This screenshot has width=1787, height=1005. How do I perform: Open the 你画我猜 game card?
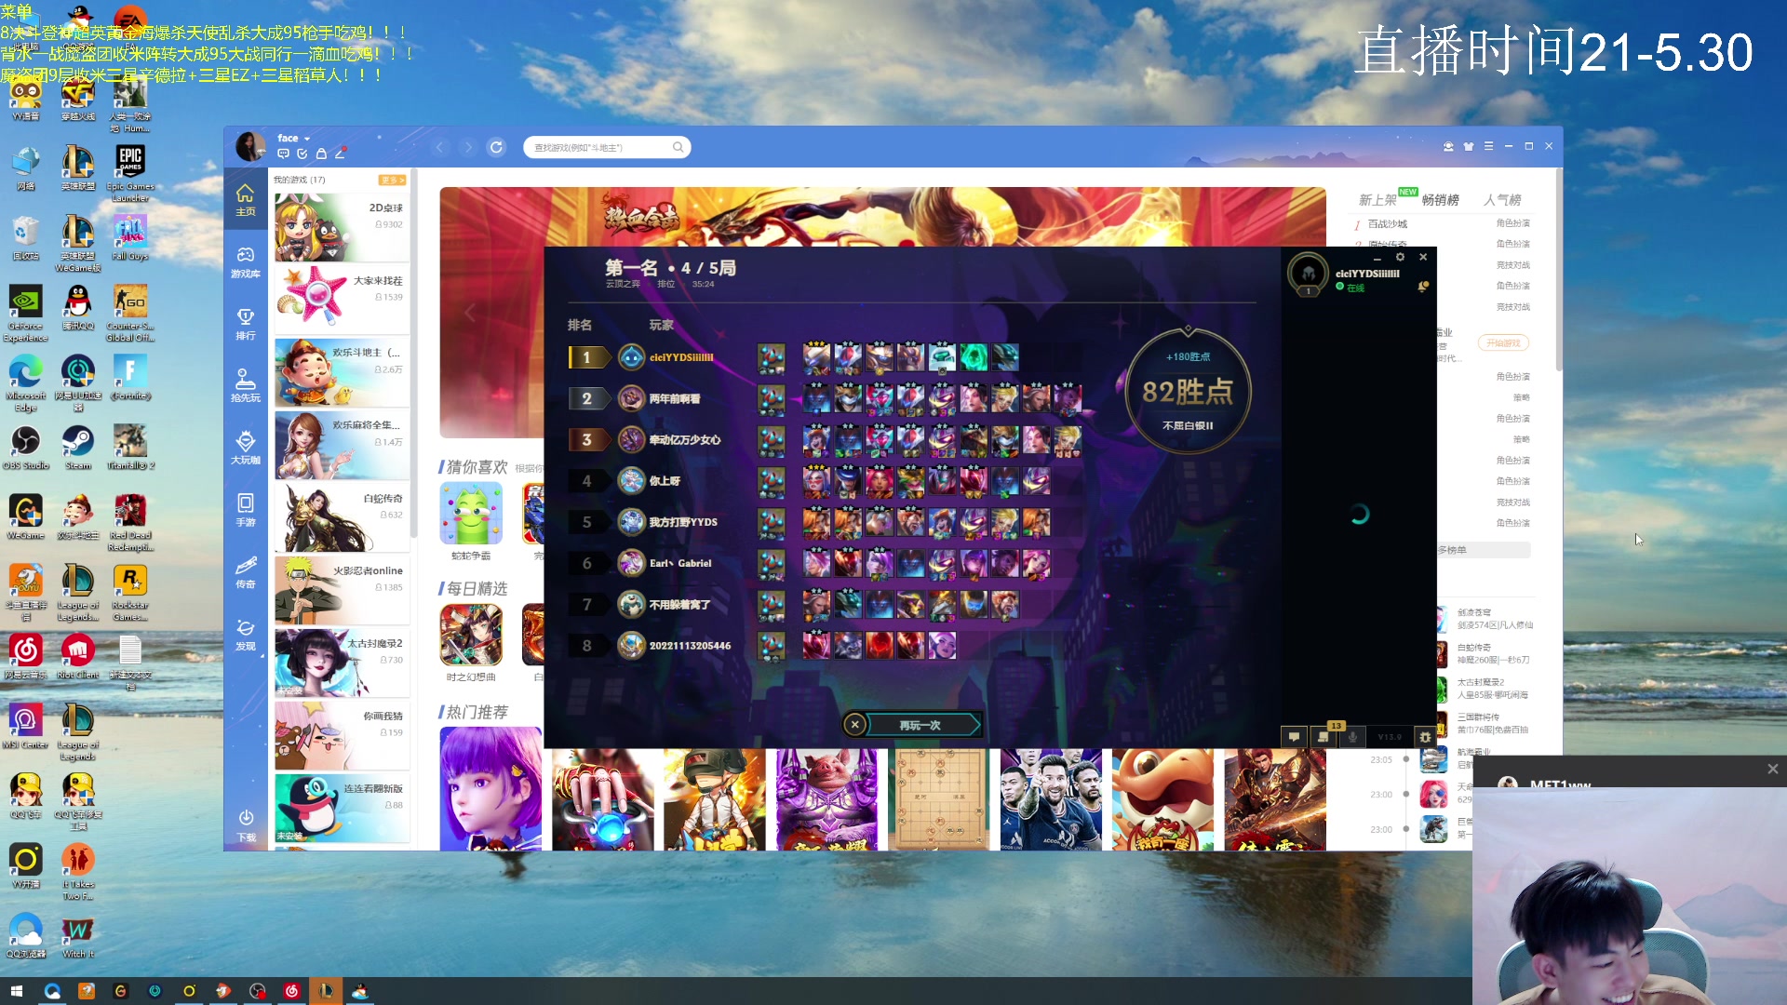pyautogui.click(x=342, y=734)
